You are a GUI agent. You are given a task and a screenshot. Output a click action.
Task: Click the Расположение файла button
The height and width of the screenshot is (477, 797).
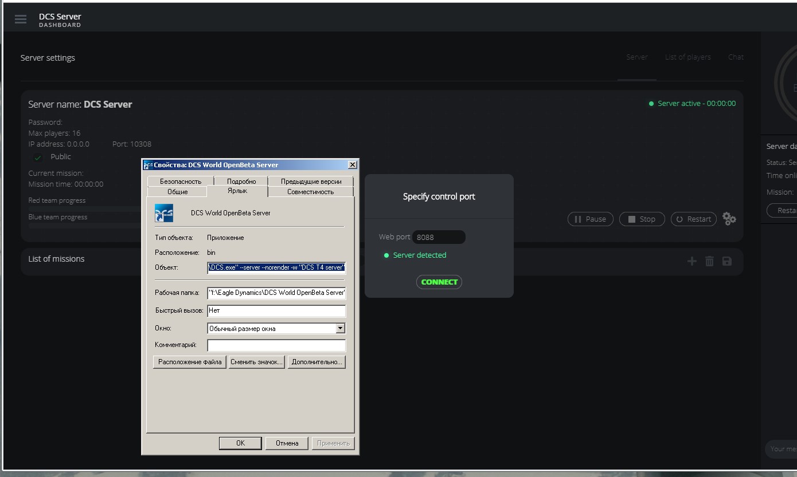(x=190, y=362)
